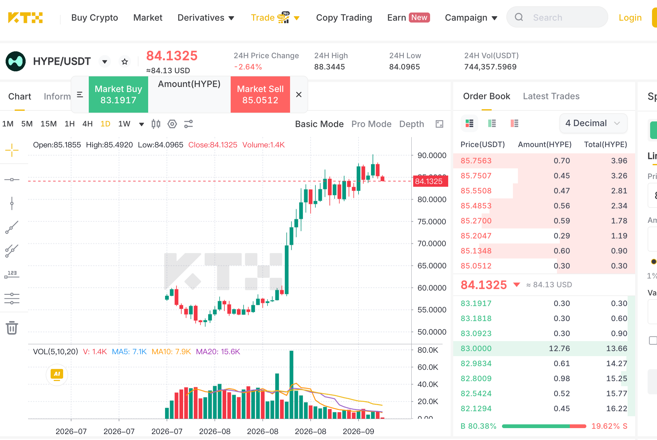
Task: Select the price label 123 tool
Action: tap(12, 274)
